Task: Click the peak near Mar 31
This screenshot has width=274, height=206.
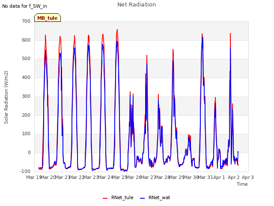Action: click(202, 34)
